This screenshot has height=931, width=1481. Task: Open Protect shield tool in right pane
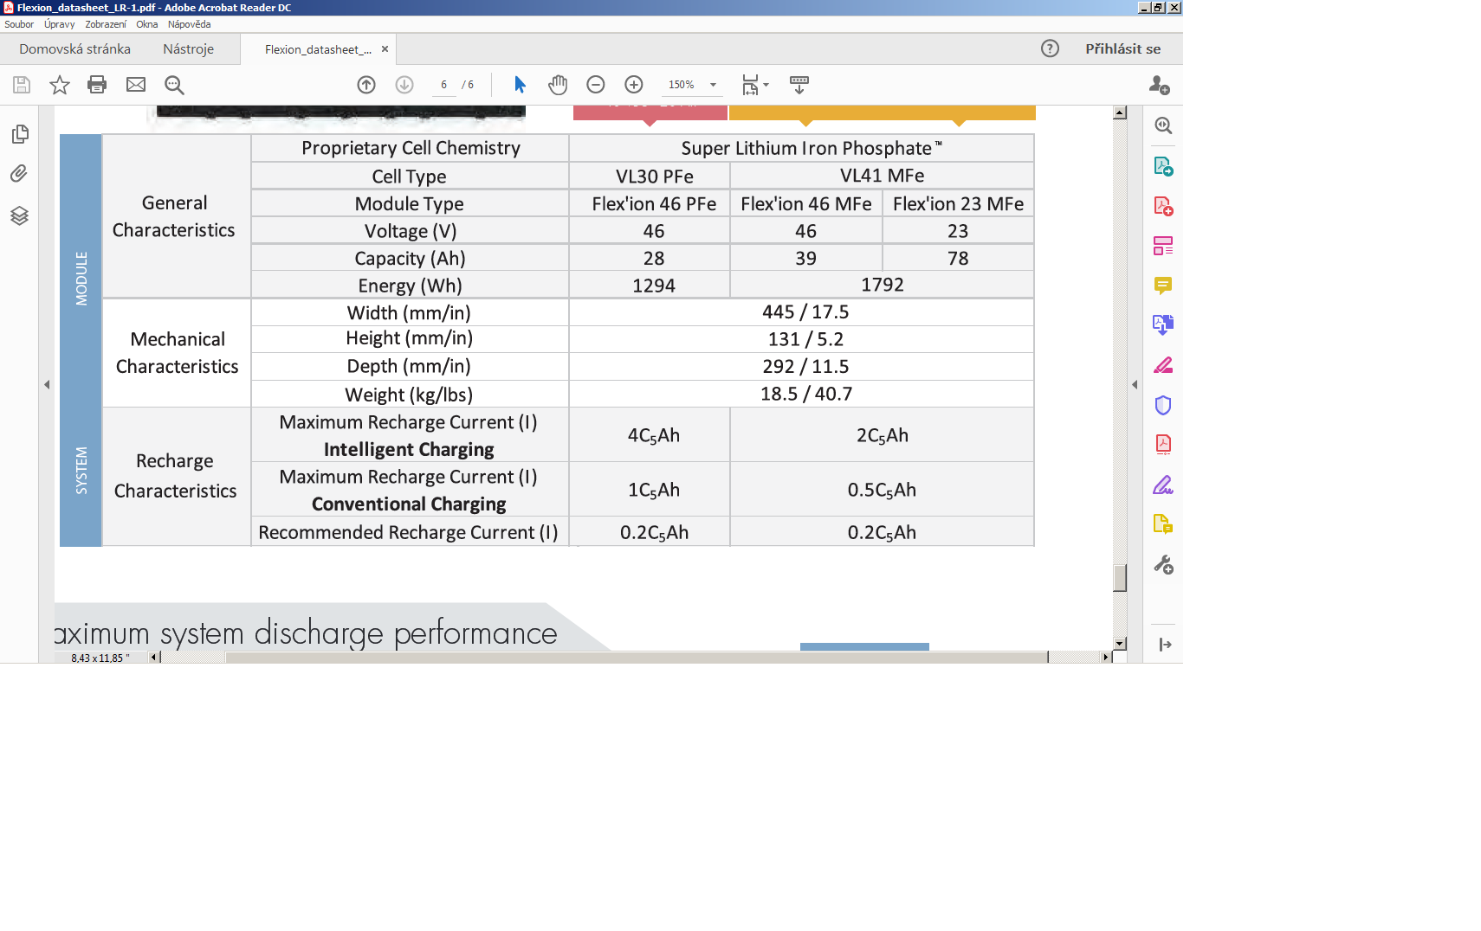pos(1163,405)
